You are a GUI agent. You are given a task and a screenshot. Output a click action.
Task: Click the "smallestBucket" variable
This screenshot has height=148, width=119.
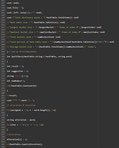click(48, 32)
